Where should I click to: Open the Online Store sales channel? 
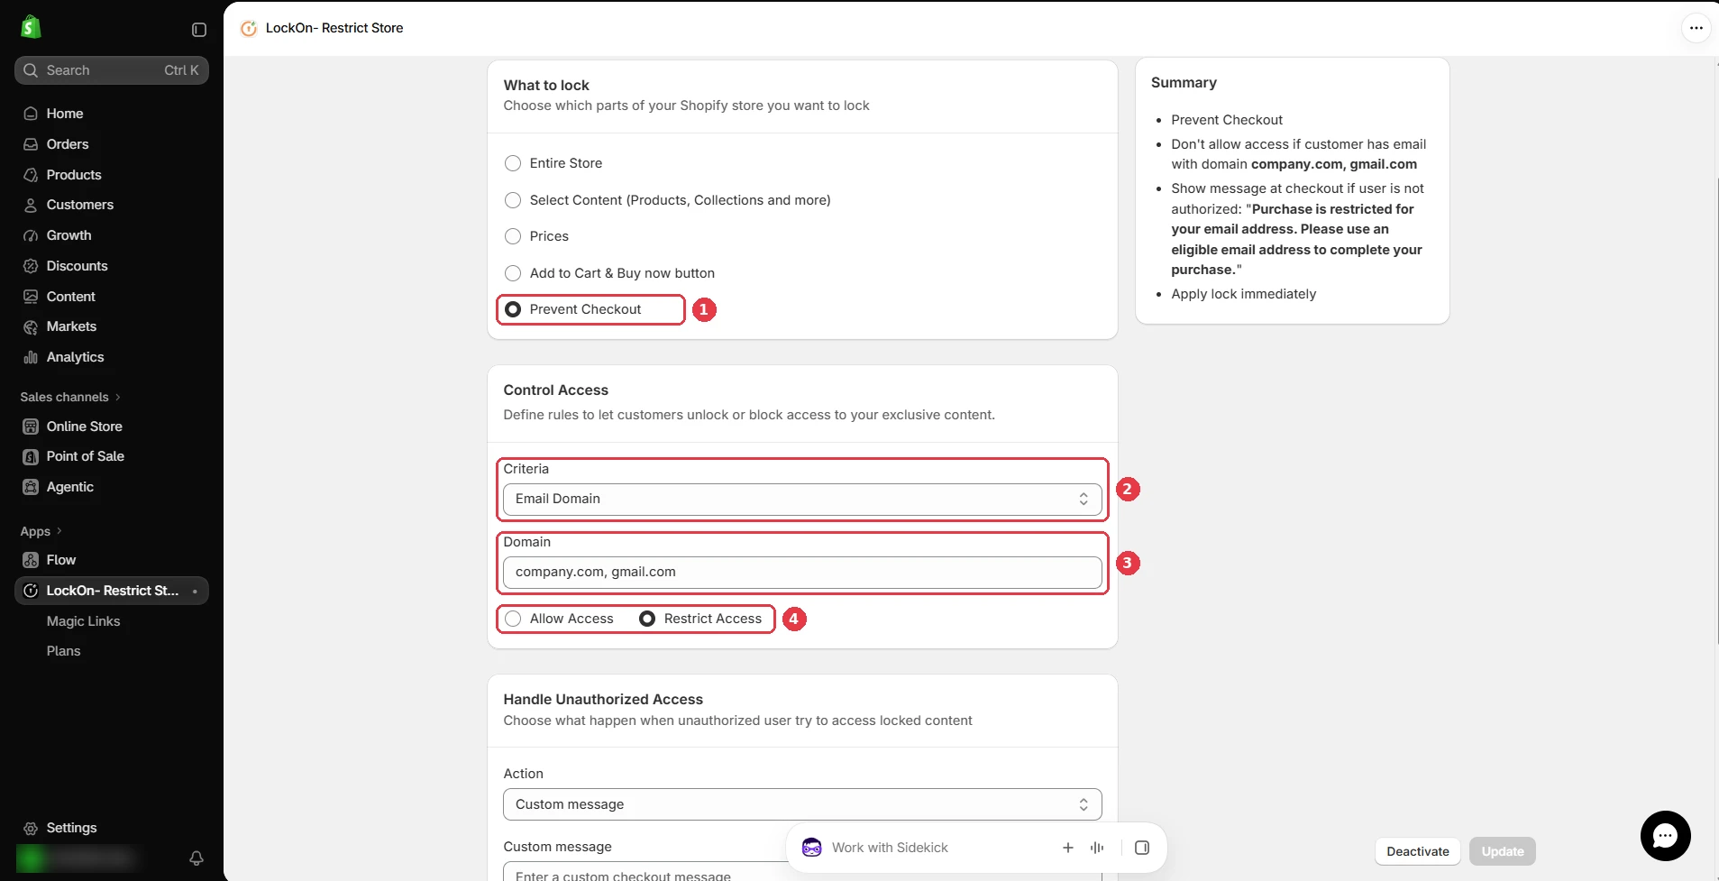pos(112,427)
